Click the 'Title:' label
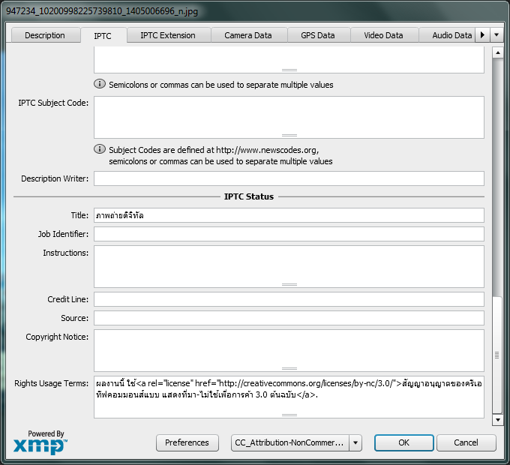The width and height of the screenshot is (510, 465). [79, 215]
